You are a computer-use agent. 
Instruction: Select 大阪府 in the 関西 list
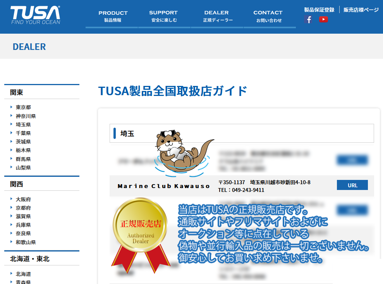(23, 199)
